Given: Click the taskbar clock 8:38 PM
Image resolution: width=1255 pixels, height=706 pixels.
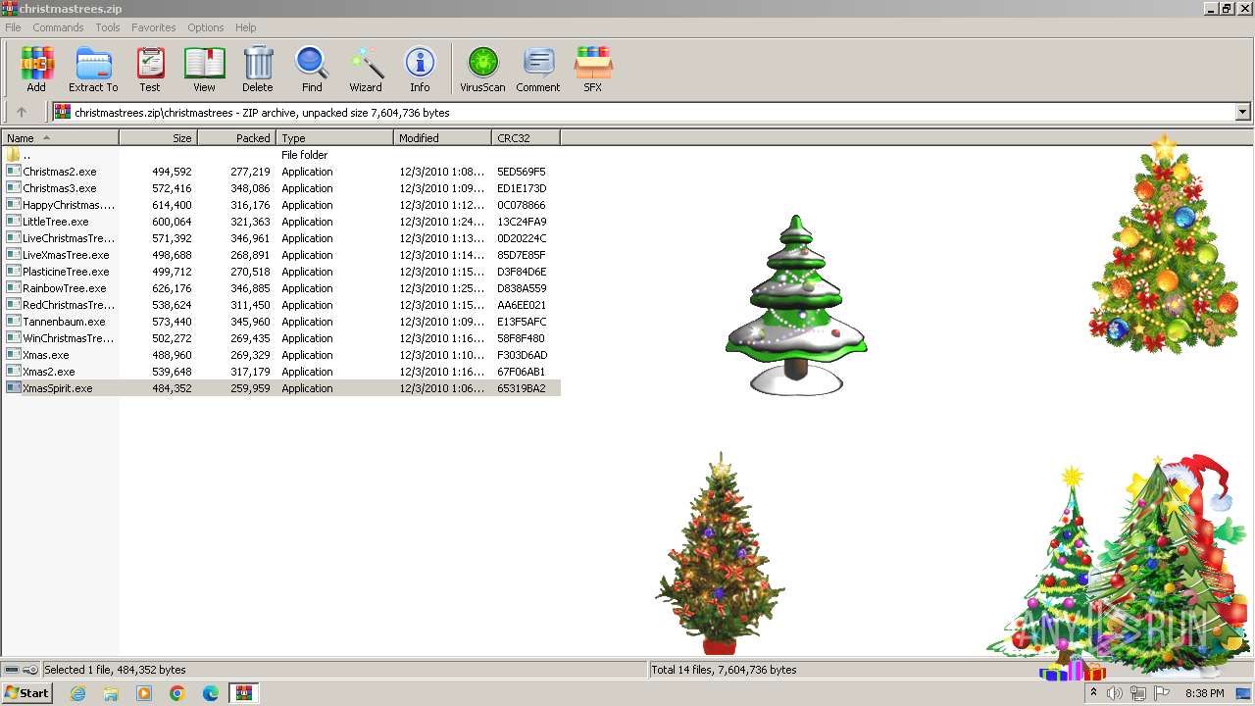Looking at the screenshot, I should click(x=1204, y=693).
